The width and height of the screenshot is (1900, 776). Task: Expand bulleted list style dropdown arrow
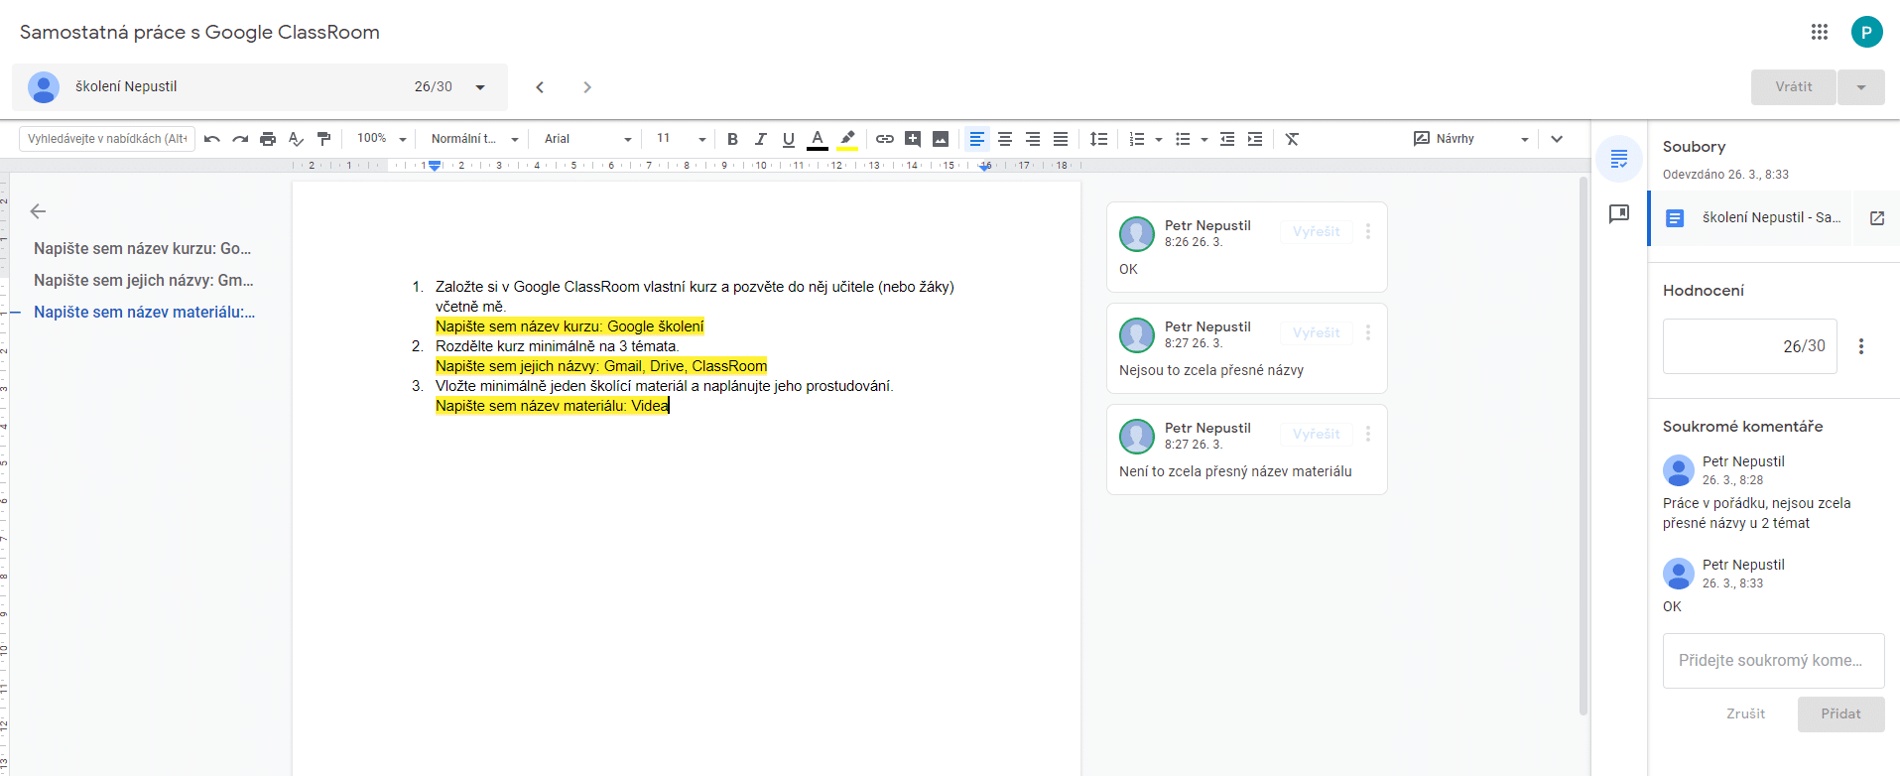point(1203,140)
